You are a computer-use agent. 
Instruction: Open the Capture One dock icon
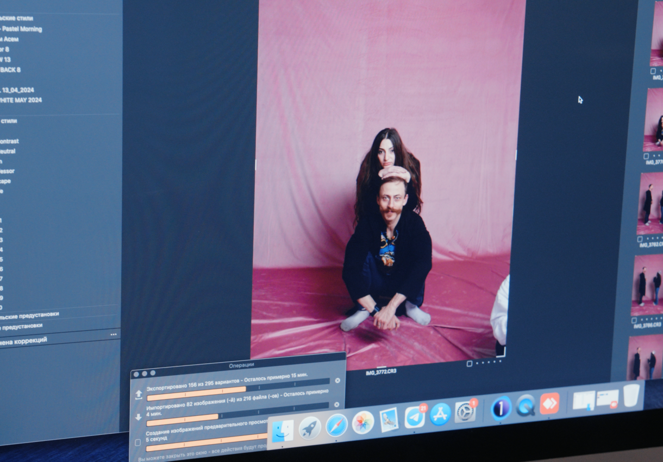tap(501, 408)
